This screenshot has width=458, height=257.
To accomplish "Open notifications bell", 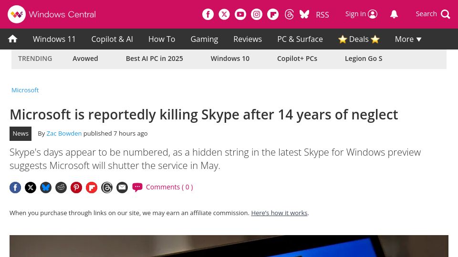I will pyautogui.click(x=394, y=14).
